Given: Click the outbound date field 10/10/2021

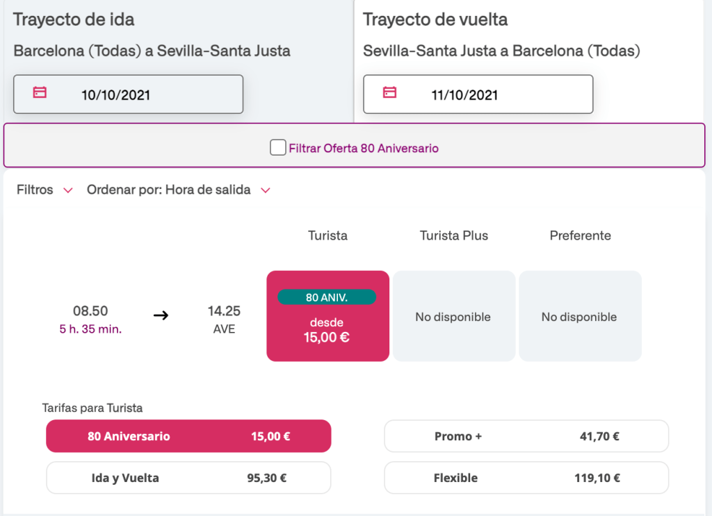Looking at the screenshot, I should pyautogui.click(x=129, y=94).
